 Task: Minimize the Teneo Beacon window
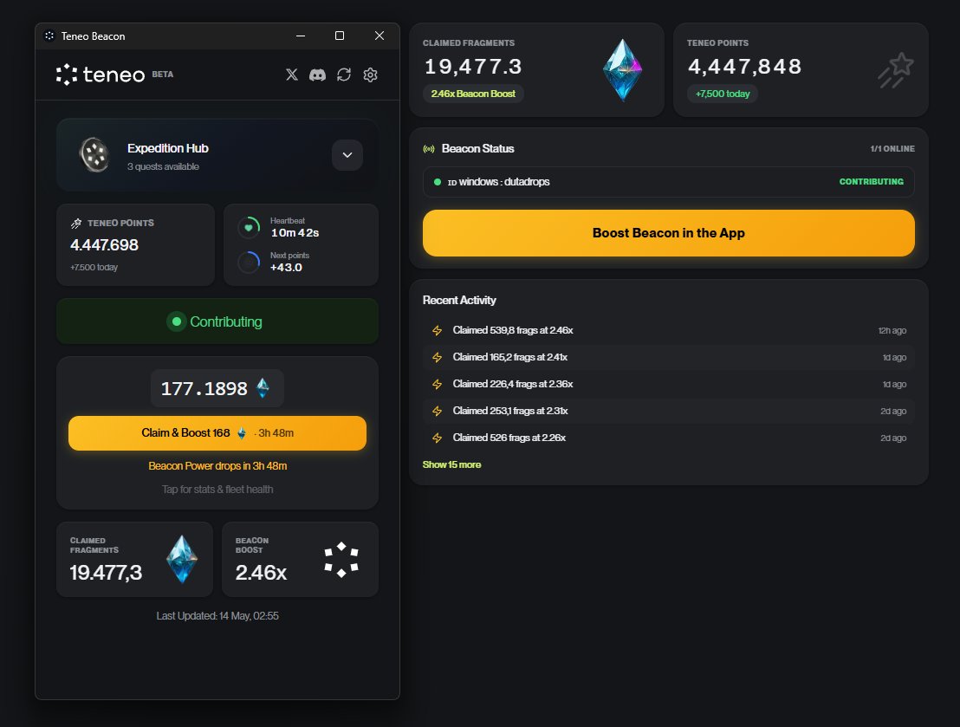[301, 36]
